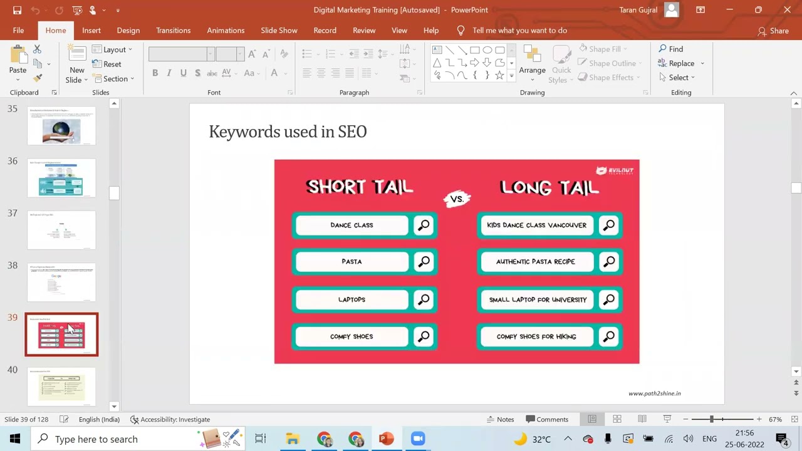
Task: Toggle Italic text formatting
Action: pyautogui.click(x=169, y=73)
